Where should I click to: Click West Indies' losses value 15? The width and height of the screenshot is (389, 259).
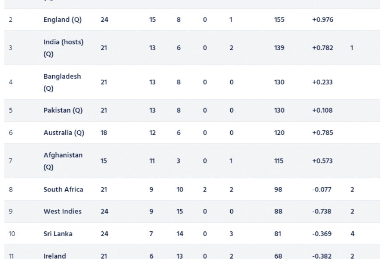[x=180, y=211]
